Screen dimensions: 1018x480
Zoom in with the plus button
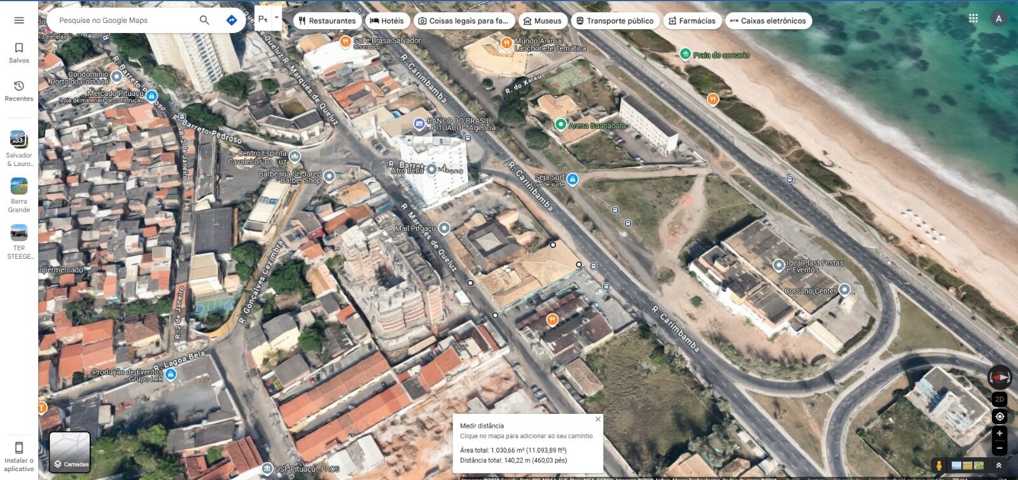[x=1000, y=434]
